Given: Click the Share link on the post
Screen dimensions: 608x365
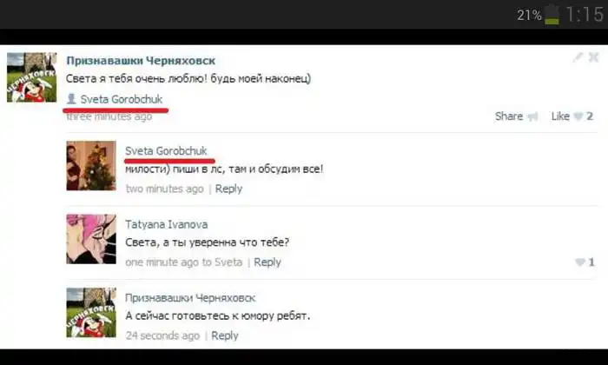Looking at the screenshot, I should click(x=509, y=116).
